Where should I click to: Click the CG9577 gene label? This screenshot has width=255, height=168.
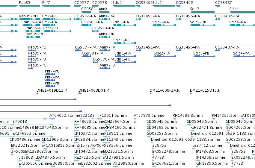coord(82,3)
